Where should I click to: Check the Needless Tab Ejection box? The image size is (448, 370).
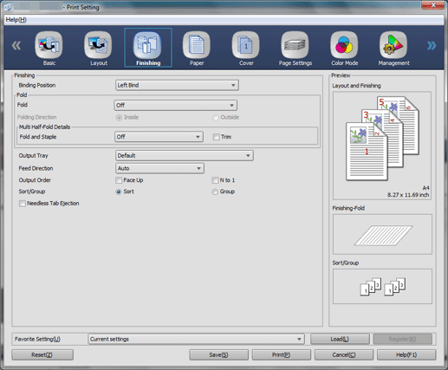pyautogui.click(x=23, y=204)
